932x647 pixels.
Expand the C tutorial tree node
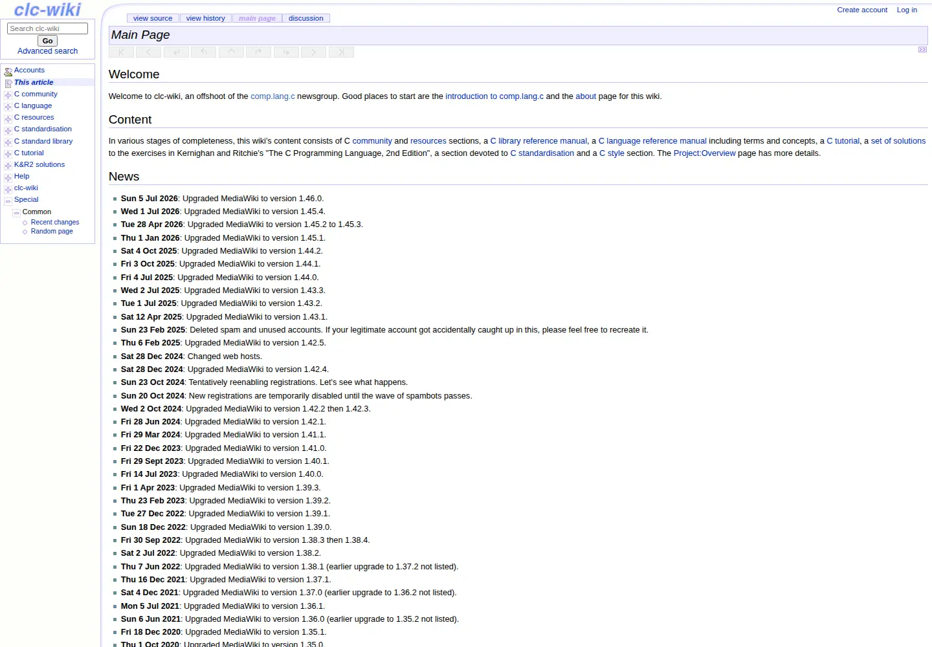pos(8,154)
